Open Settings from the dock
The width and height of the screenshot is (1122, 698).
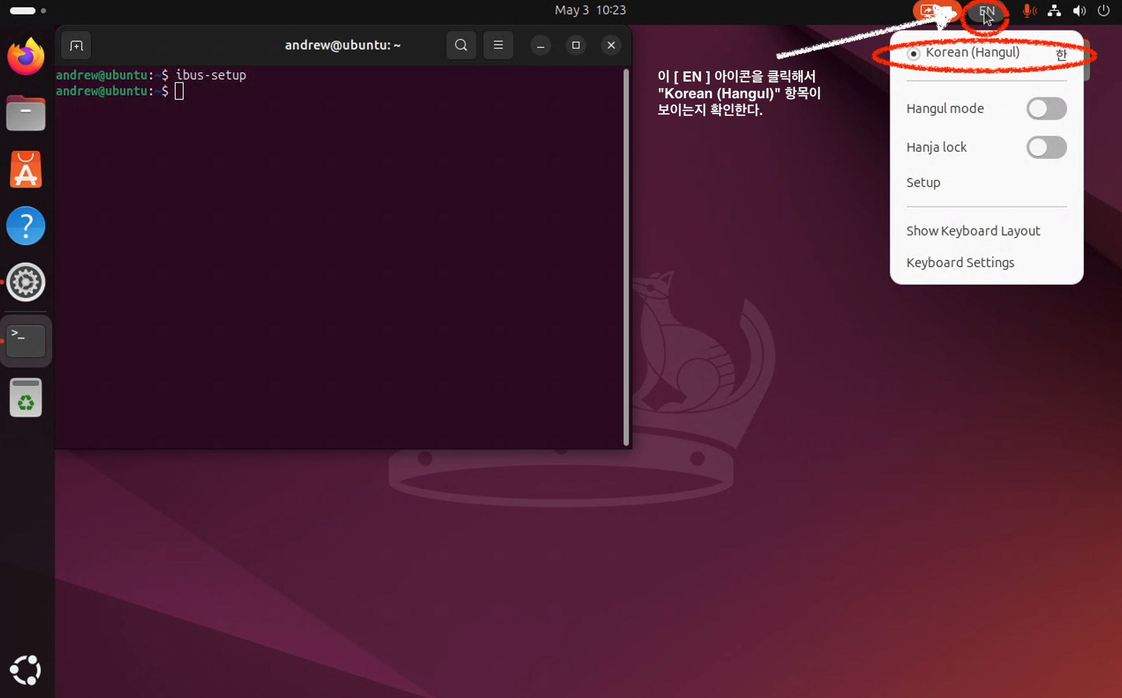(26, 282)
